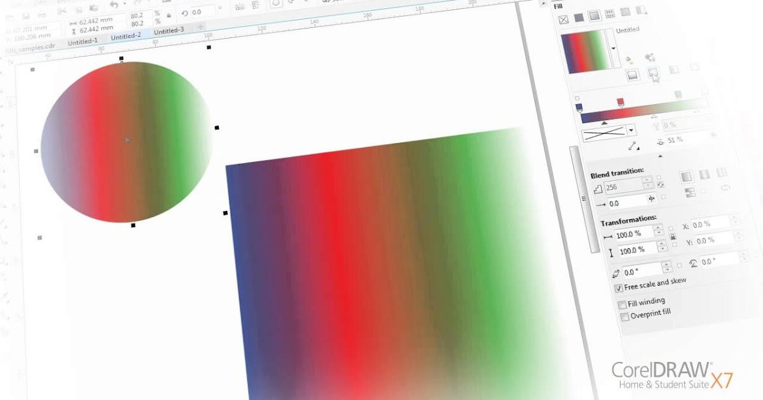Click the transformations lock icon
Viewport: 763px width, 400px height.
click(x=673, y=237)
